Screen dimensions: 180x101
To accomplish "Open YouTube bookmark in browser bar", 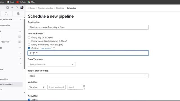I will tap(21, 2).
